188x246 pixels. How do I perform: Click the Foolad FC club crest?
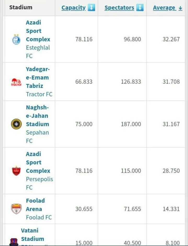pyautogui.click(x=16, y=209)
